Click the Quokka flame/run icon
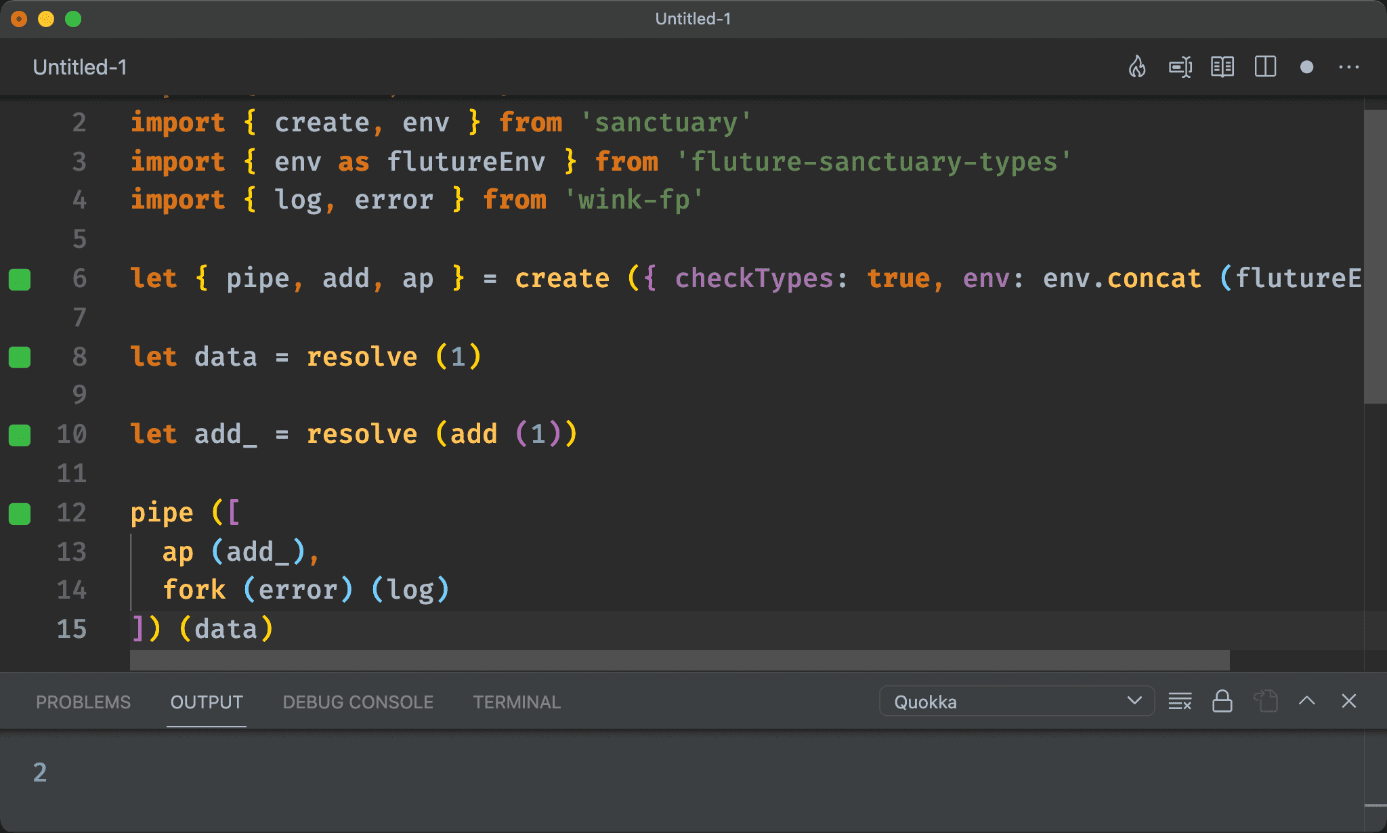Viewport: 1387px width, 833px height. (x=1139, y=67)
